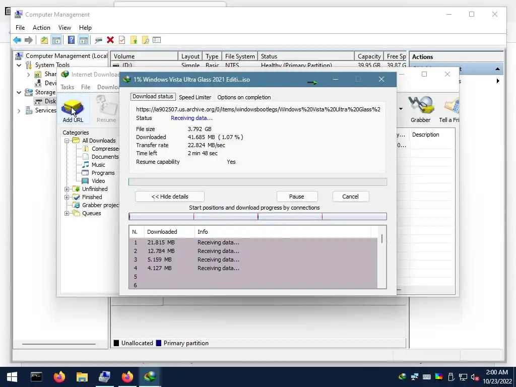This screenshot has width=516, height=387.
Task: Click the list settings toolbar icon
Action: [x=157, y=40]
